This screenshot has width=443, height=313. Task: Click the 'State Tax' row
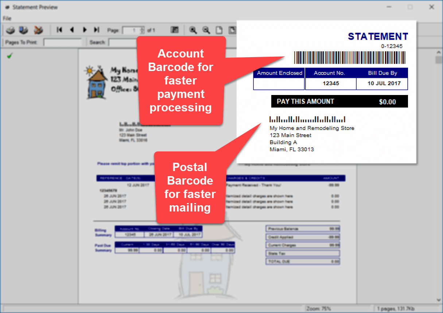pos(303,253)
